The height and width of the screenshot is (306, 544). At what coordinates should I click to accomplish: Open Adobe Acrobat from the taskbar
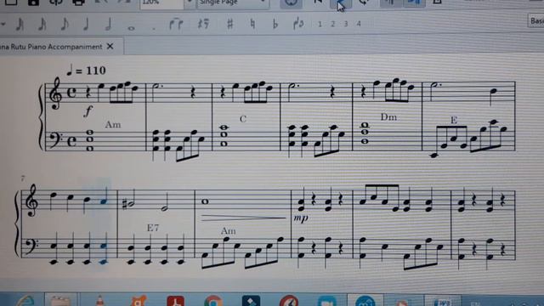point(176,301)
